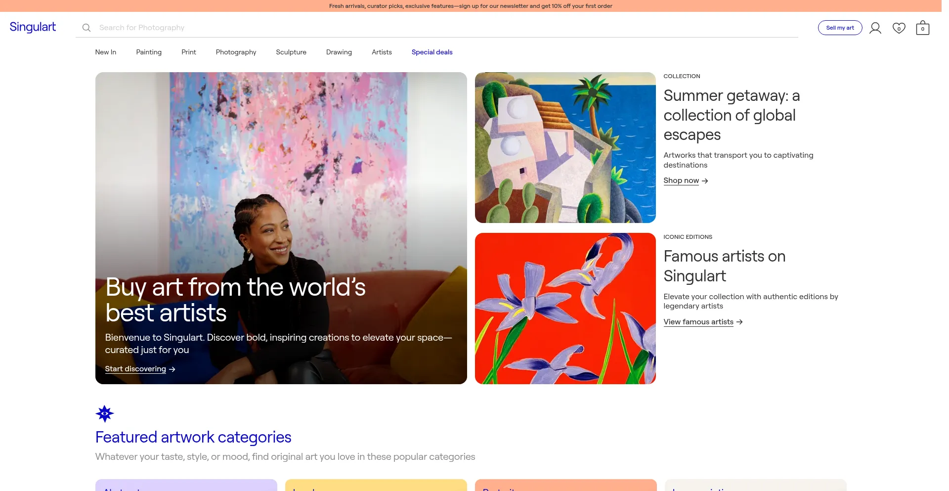The width and height of the screenshot is (949, 491).
Task: Open the Painting menu
Action: [149, 52]
